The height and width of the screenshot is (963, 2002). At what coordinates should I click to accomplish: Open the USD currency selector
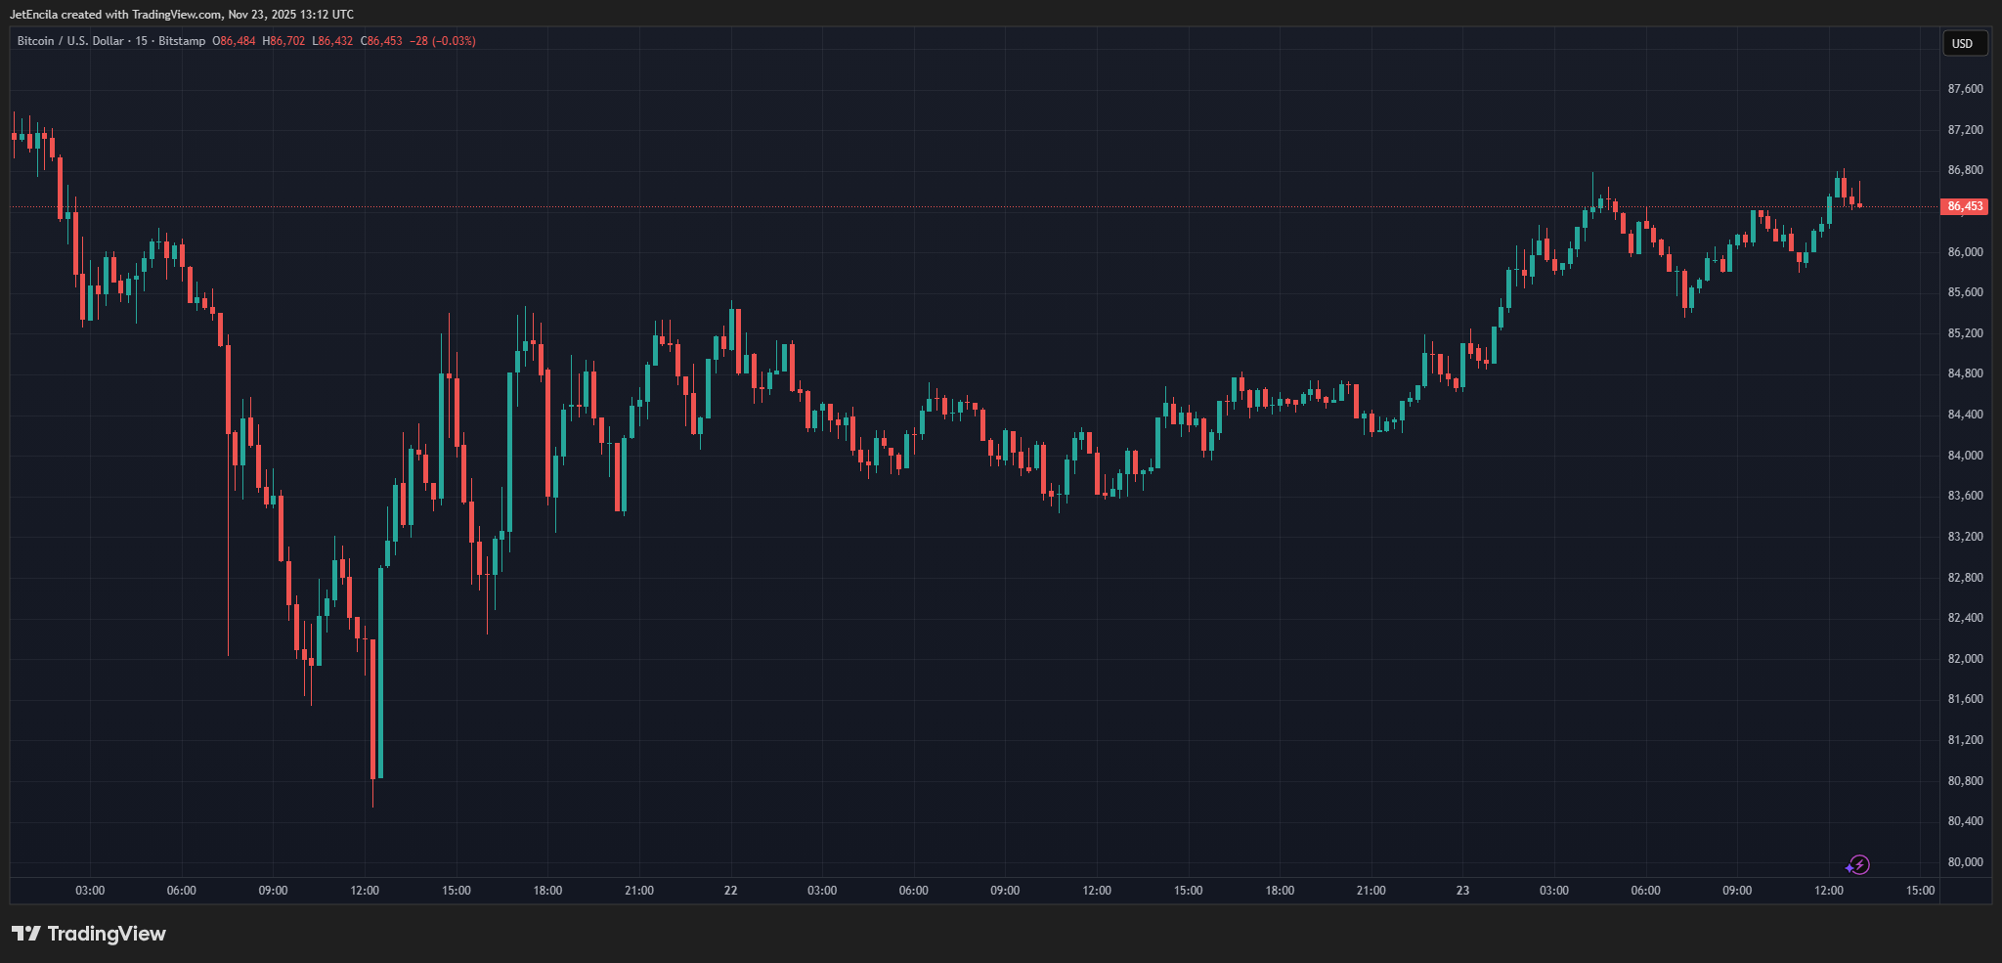tap(1963, 43)
